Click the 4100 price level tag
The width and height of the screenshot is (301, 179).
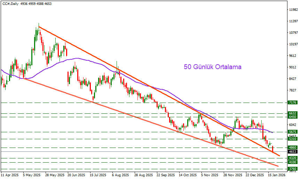293,162
